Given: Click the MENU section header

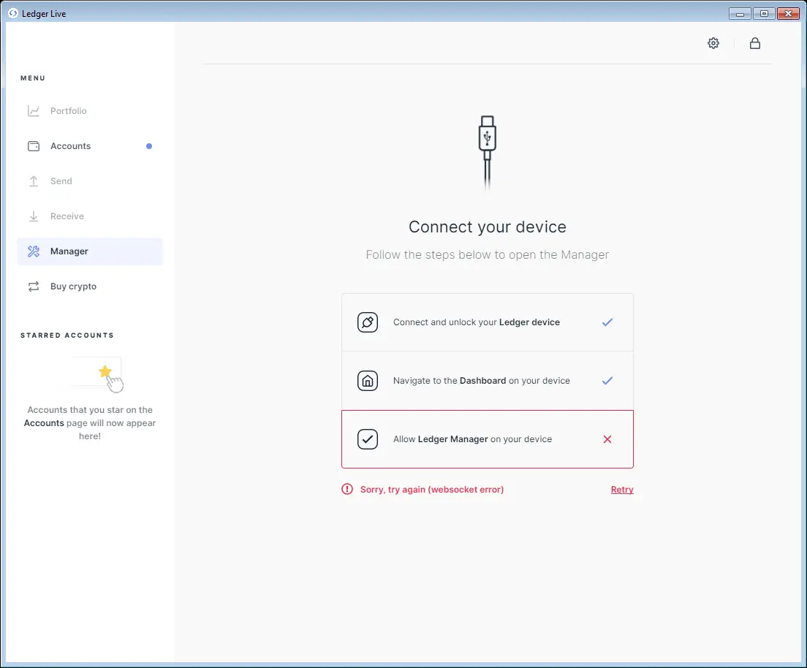Looking at the screenshot, I should point(33,78).
